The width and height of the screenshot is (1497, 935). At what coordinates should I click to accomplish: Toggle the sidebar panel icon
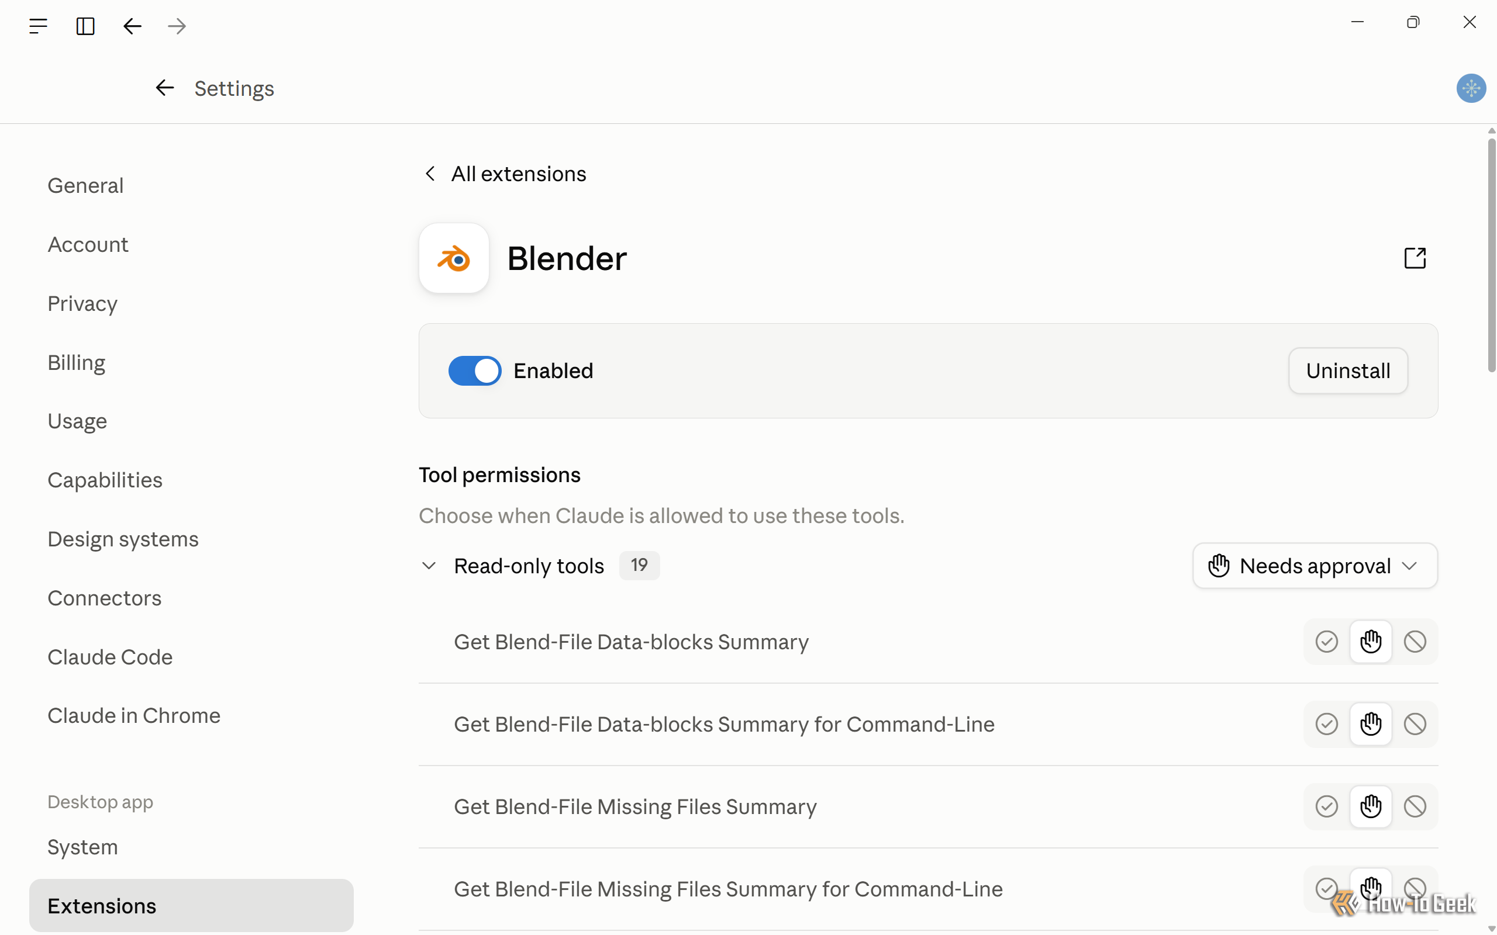coord(85,26)
